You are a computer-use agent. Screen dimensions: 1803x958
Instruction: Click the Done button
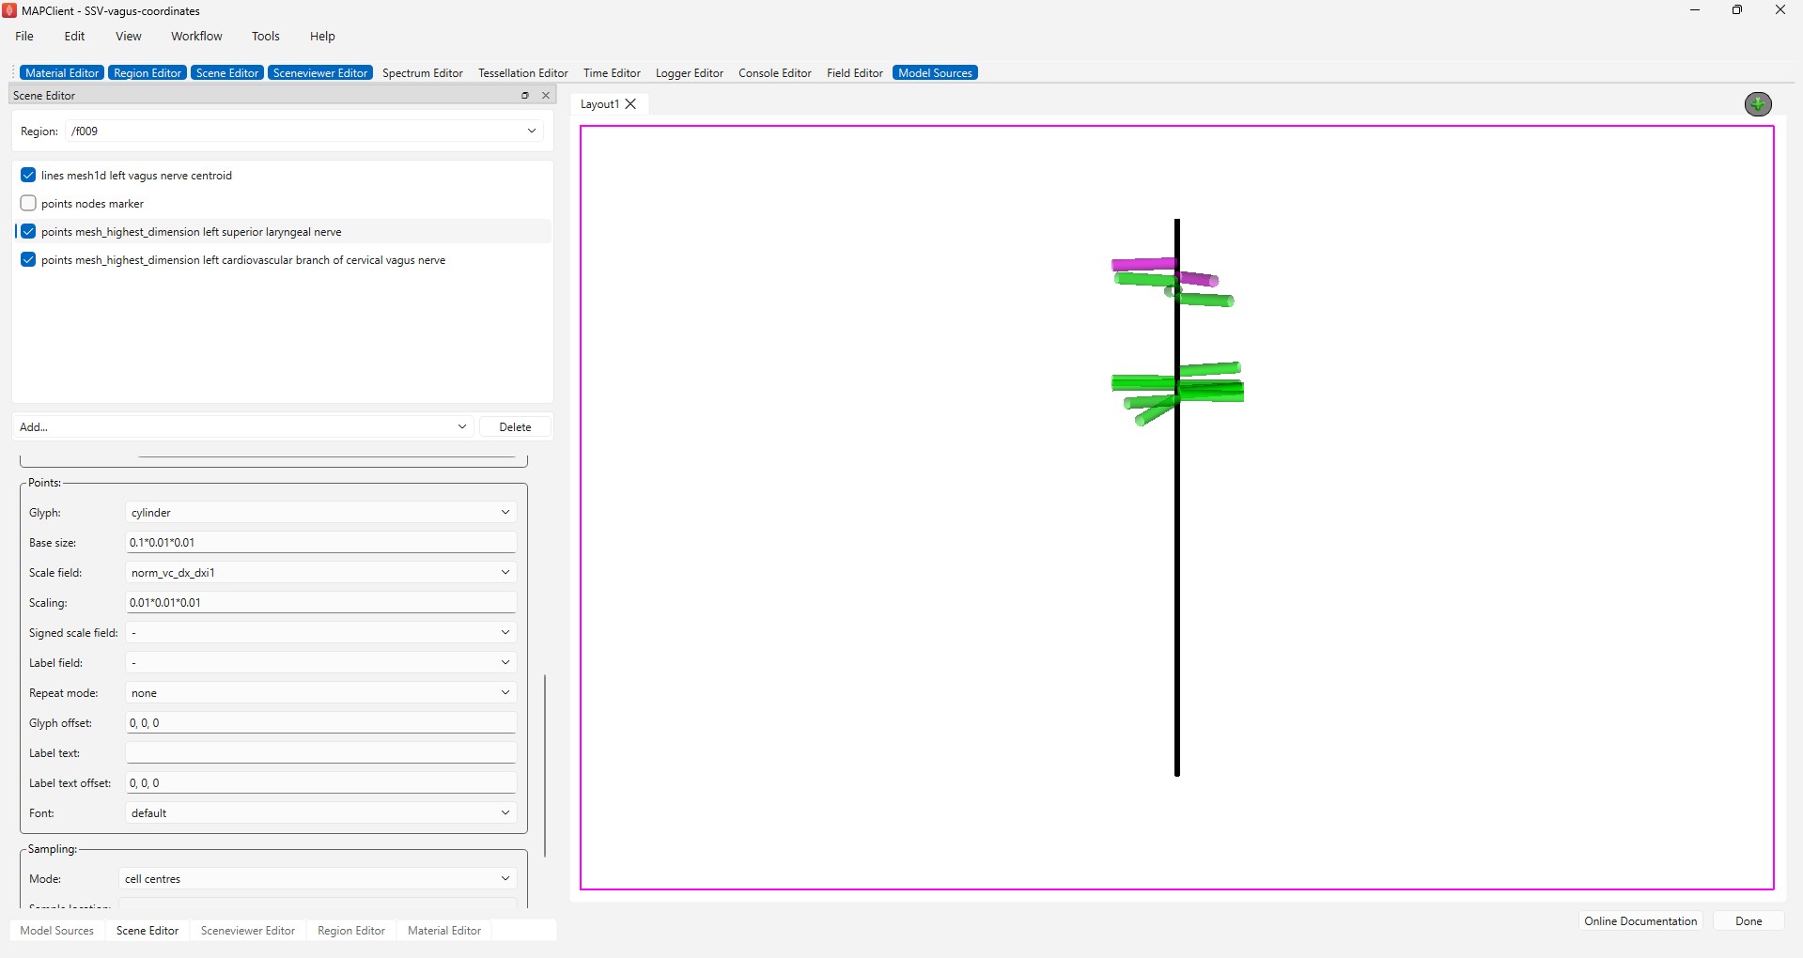[x=1749, y=921]
